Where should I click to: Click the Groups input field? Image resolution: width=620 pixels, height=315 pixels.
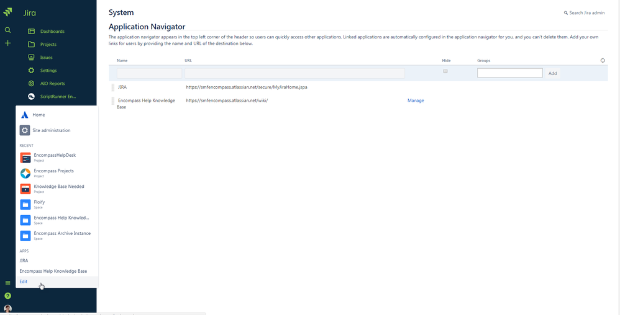[x=509, y=73]
